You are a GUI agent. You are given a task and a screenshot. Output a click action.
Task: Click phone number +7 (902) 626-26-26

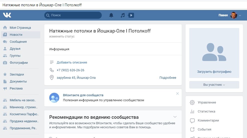click(x=70, y=70)
